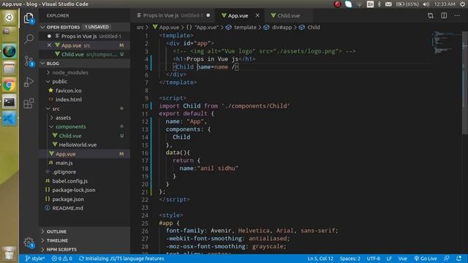Open the editor More Actions menu
The width and height of the screenshot is (468, 263).
click(x=457, y=15)
